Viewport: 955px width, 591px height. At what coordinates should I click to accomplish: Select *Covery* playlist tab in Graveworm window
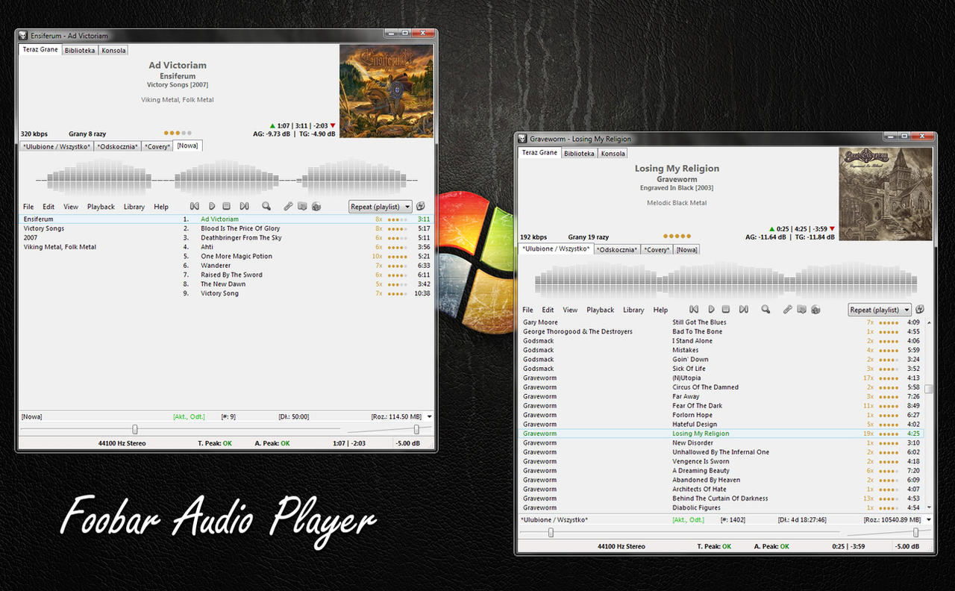pyautogui.click(x=657, y=249)
